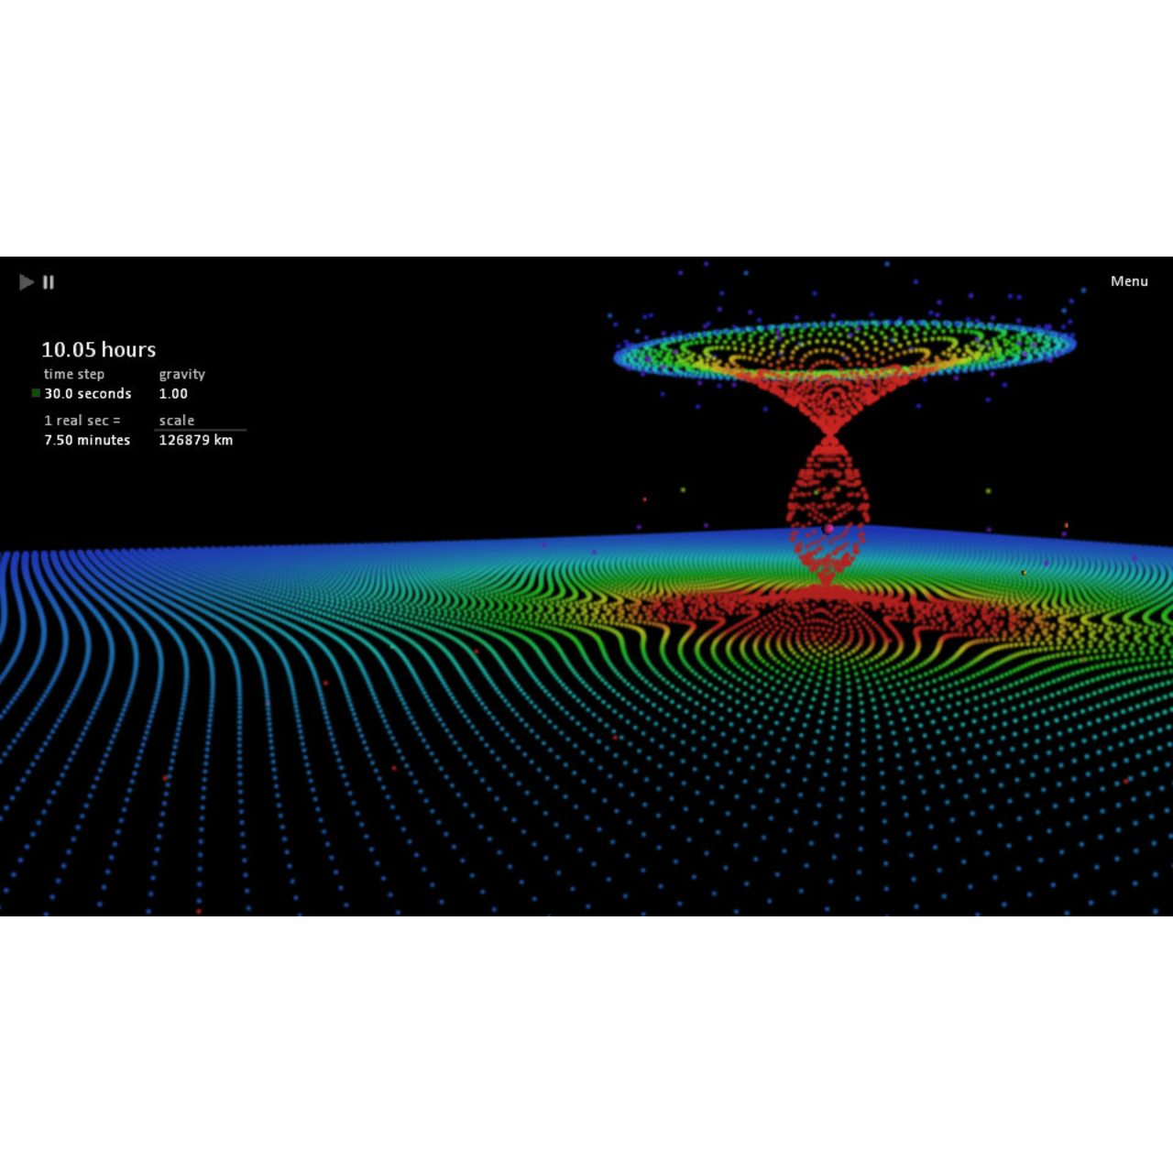1173x1173 pixels.
Task: Click the scale bar line under "scale"
Action: [x=200, y=430]
